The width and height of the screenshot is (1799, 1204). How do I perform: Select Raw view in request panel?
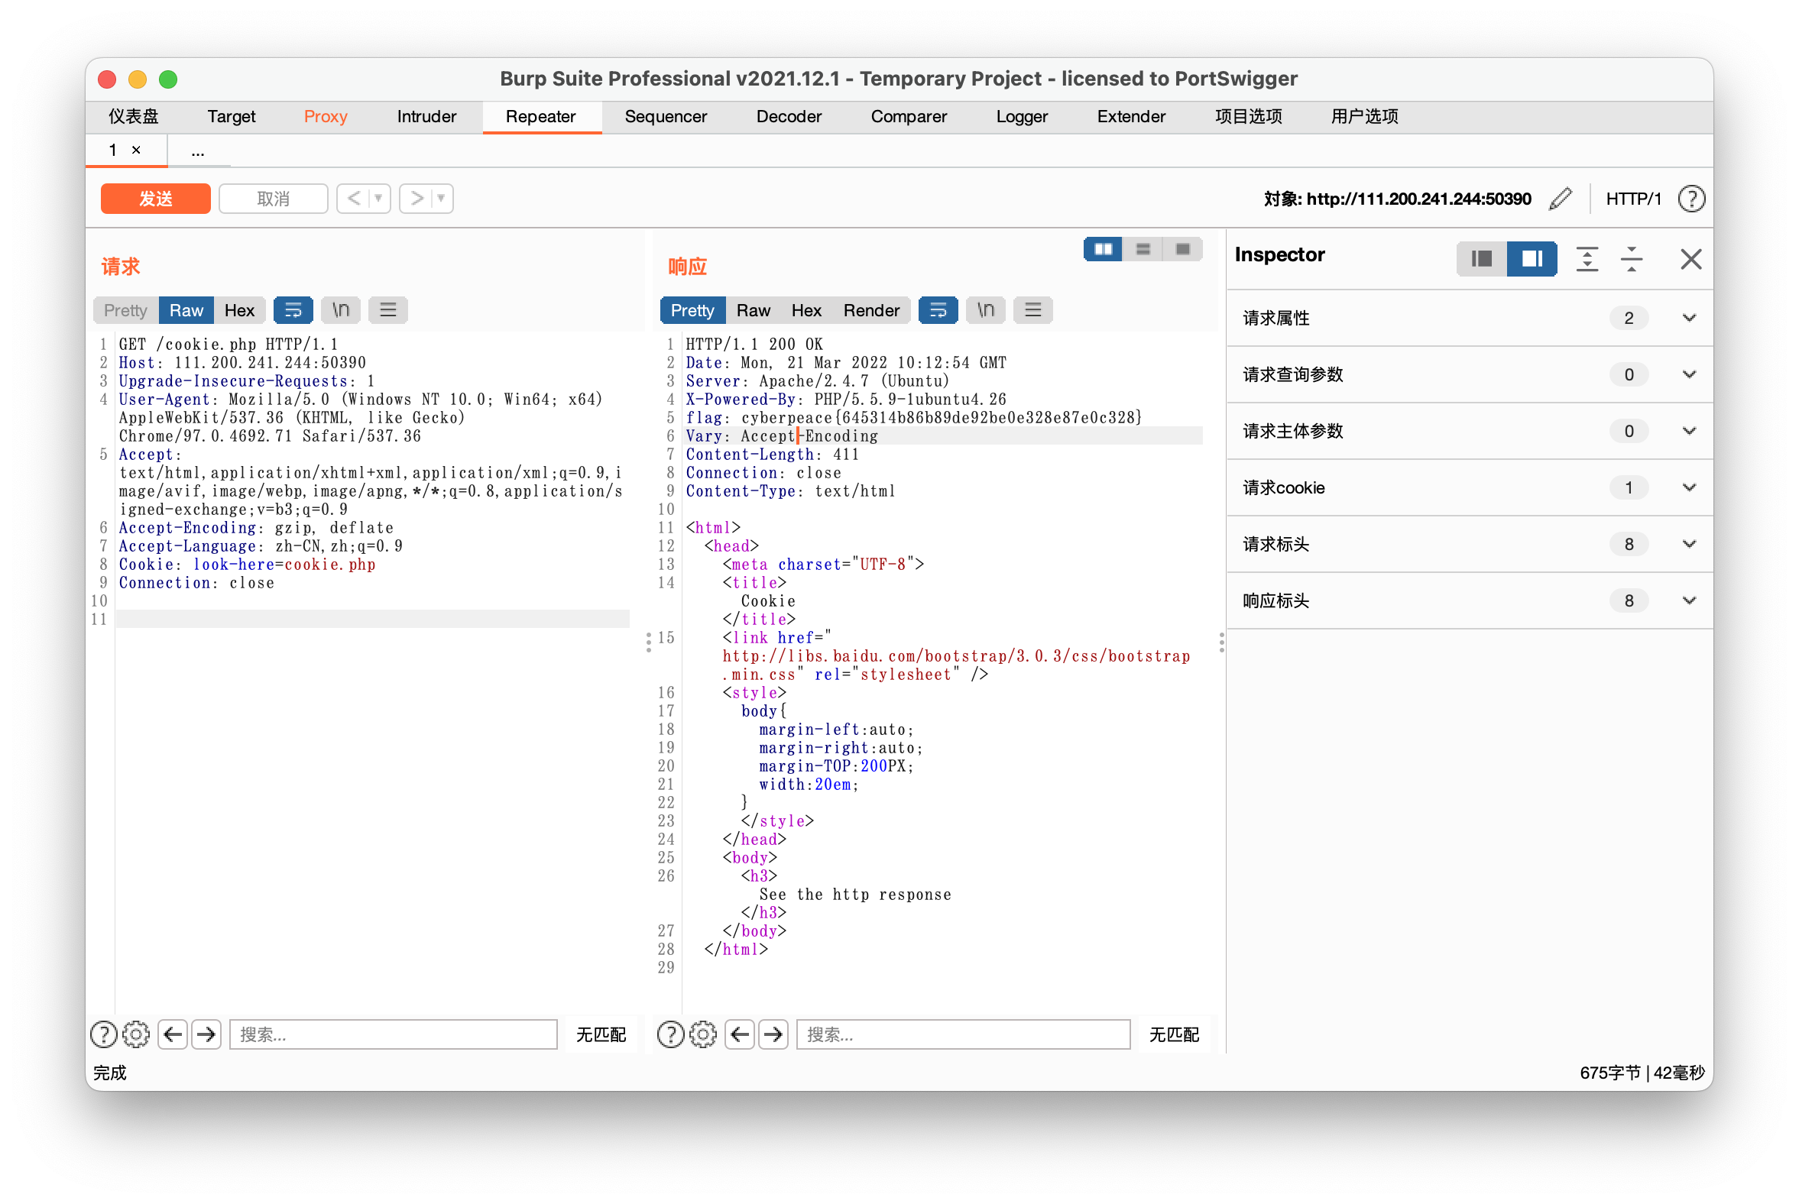(x=186, y=310)
